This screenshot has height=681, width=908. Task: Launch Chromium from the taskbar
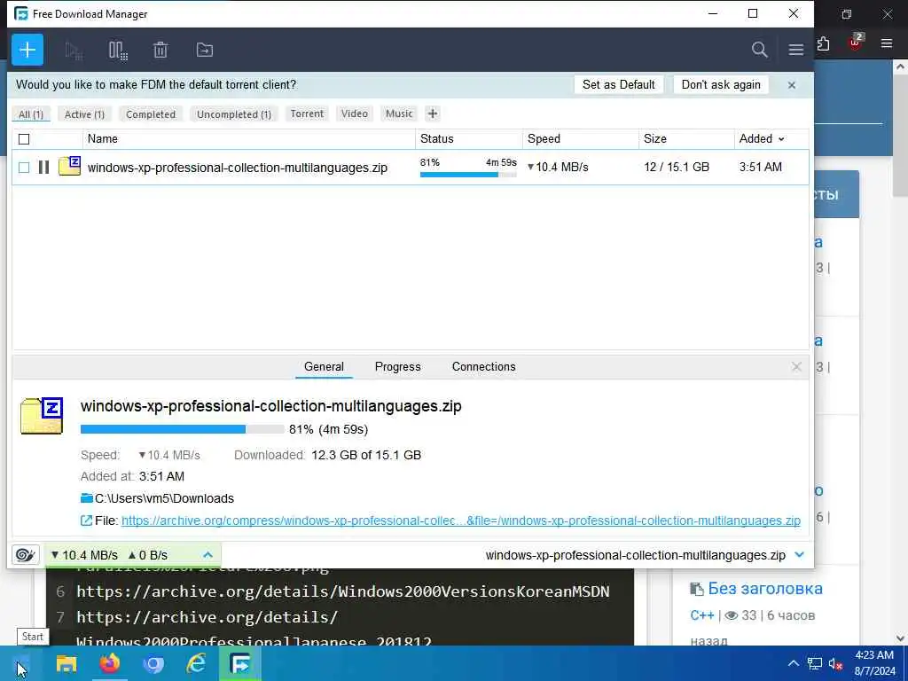[x=153, y=663]
